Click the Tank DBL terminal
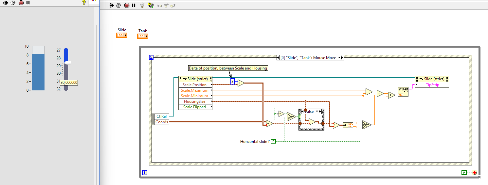 tap(142, 36)
